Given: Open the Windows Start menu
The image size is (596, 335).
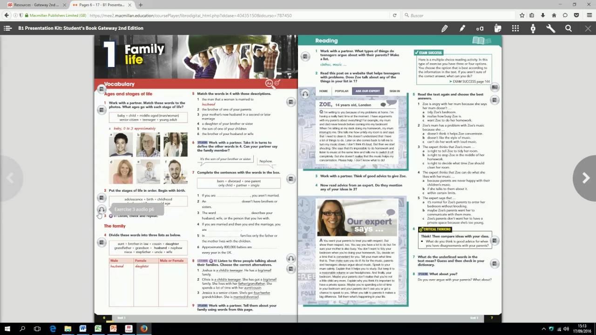Looking at the screenshot, I should [7, 328].
